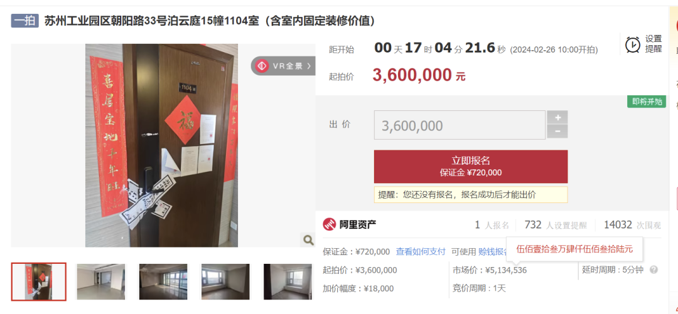678x314 pixels.
Task: Increase bid with the plus button
Action: point(557,117)
